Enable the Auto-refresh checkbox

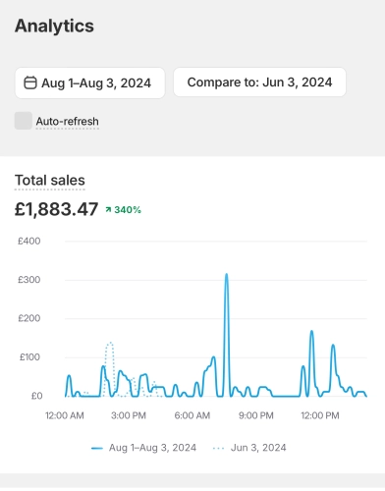[24, 121]
